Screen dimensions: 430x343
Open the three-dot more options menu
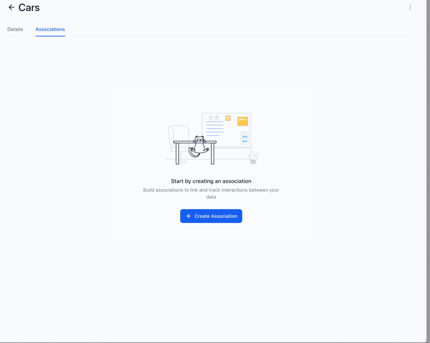(410, 7)
